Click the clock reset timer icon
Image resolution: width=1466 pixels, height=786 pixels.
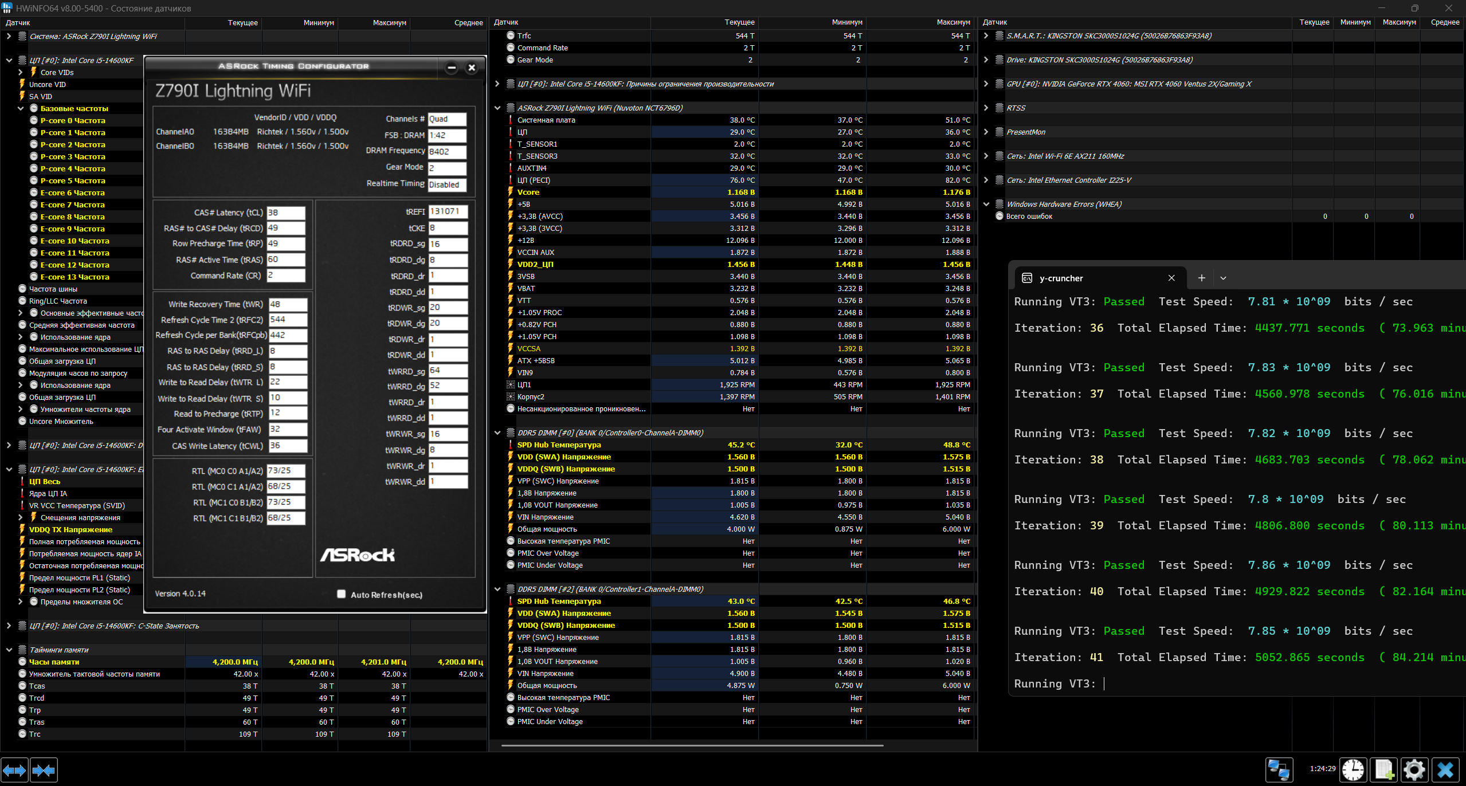[1353, 769]
